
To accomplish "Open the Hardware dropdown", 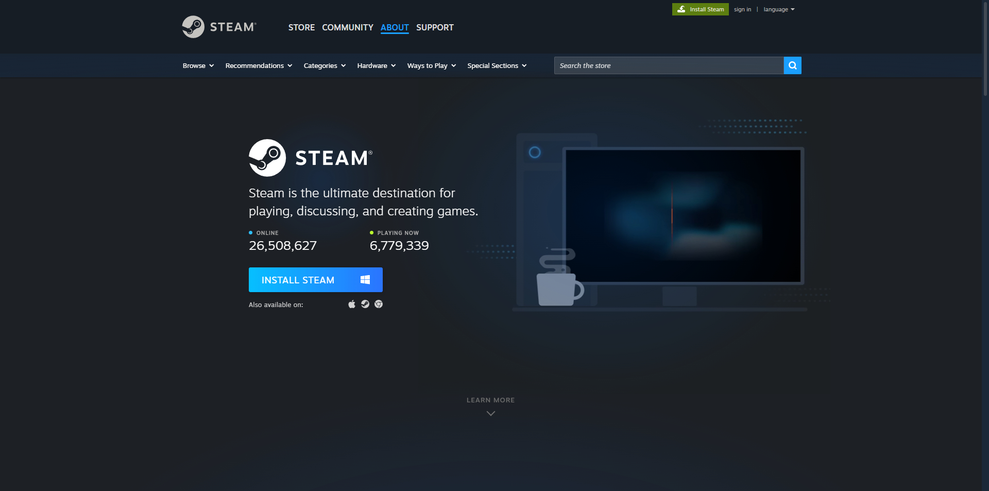I will [377, 65].
